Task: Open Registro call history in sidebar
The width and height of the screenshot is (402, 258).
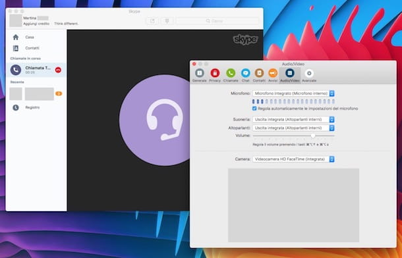Action: pyautogui.click(x=36, y=107)
